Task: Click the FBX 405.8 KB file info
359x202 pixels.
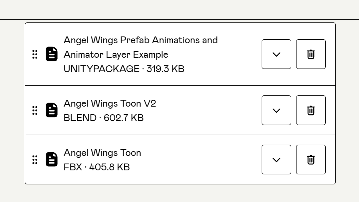Action: pyautogui.click(x=97, y=167)
